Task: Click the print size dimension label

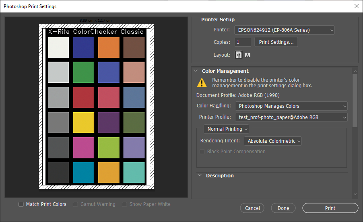Action: tap(96, 21)
